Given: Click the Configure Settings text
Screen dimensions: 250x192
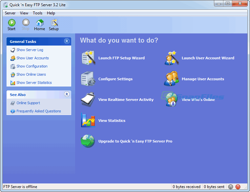Looking at the screenshot, I should click(x=115, y=79).
